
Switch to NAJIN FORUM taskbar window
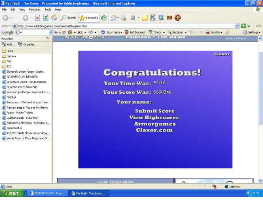47,193
